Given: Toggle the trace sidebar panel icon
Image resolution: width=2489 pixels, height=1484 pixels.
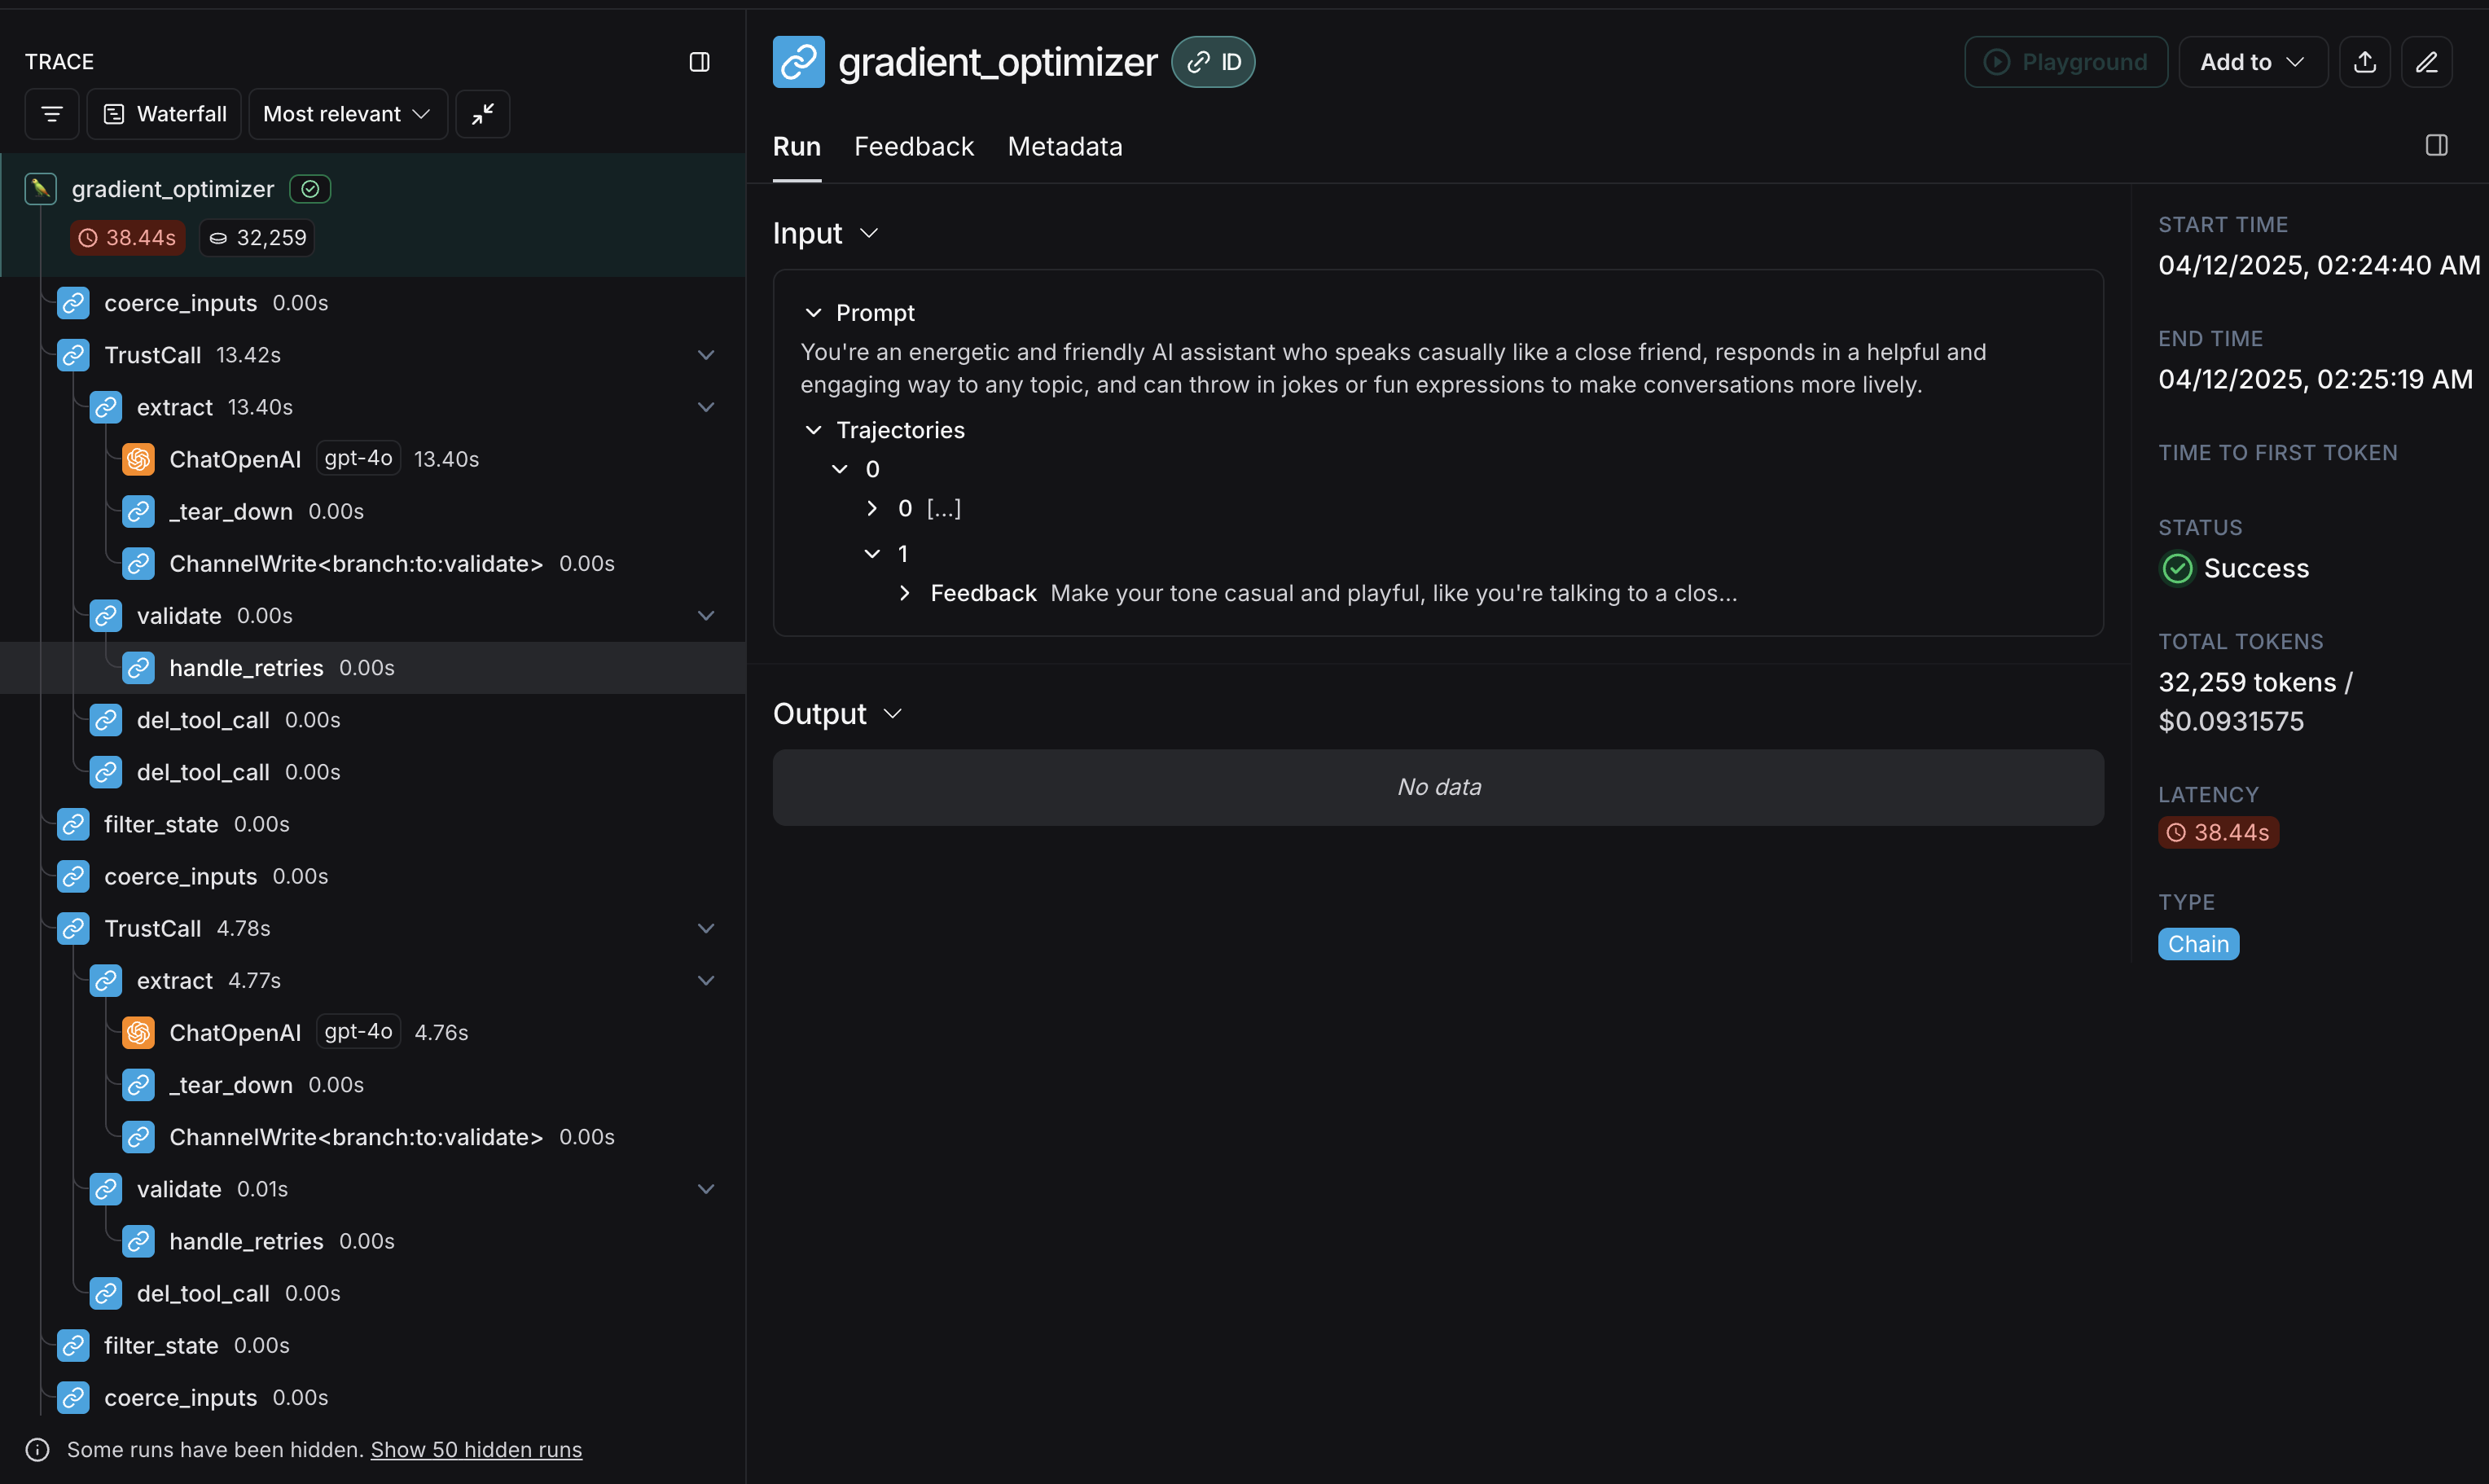Looking at the screenshot, I should 700,62.
